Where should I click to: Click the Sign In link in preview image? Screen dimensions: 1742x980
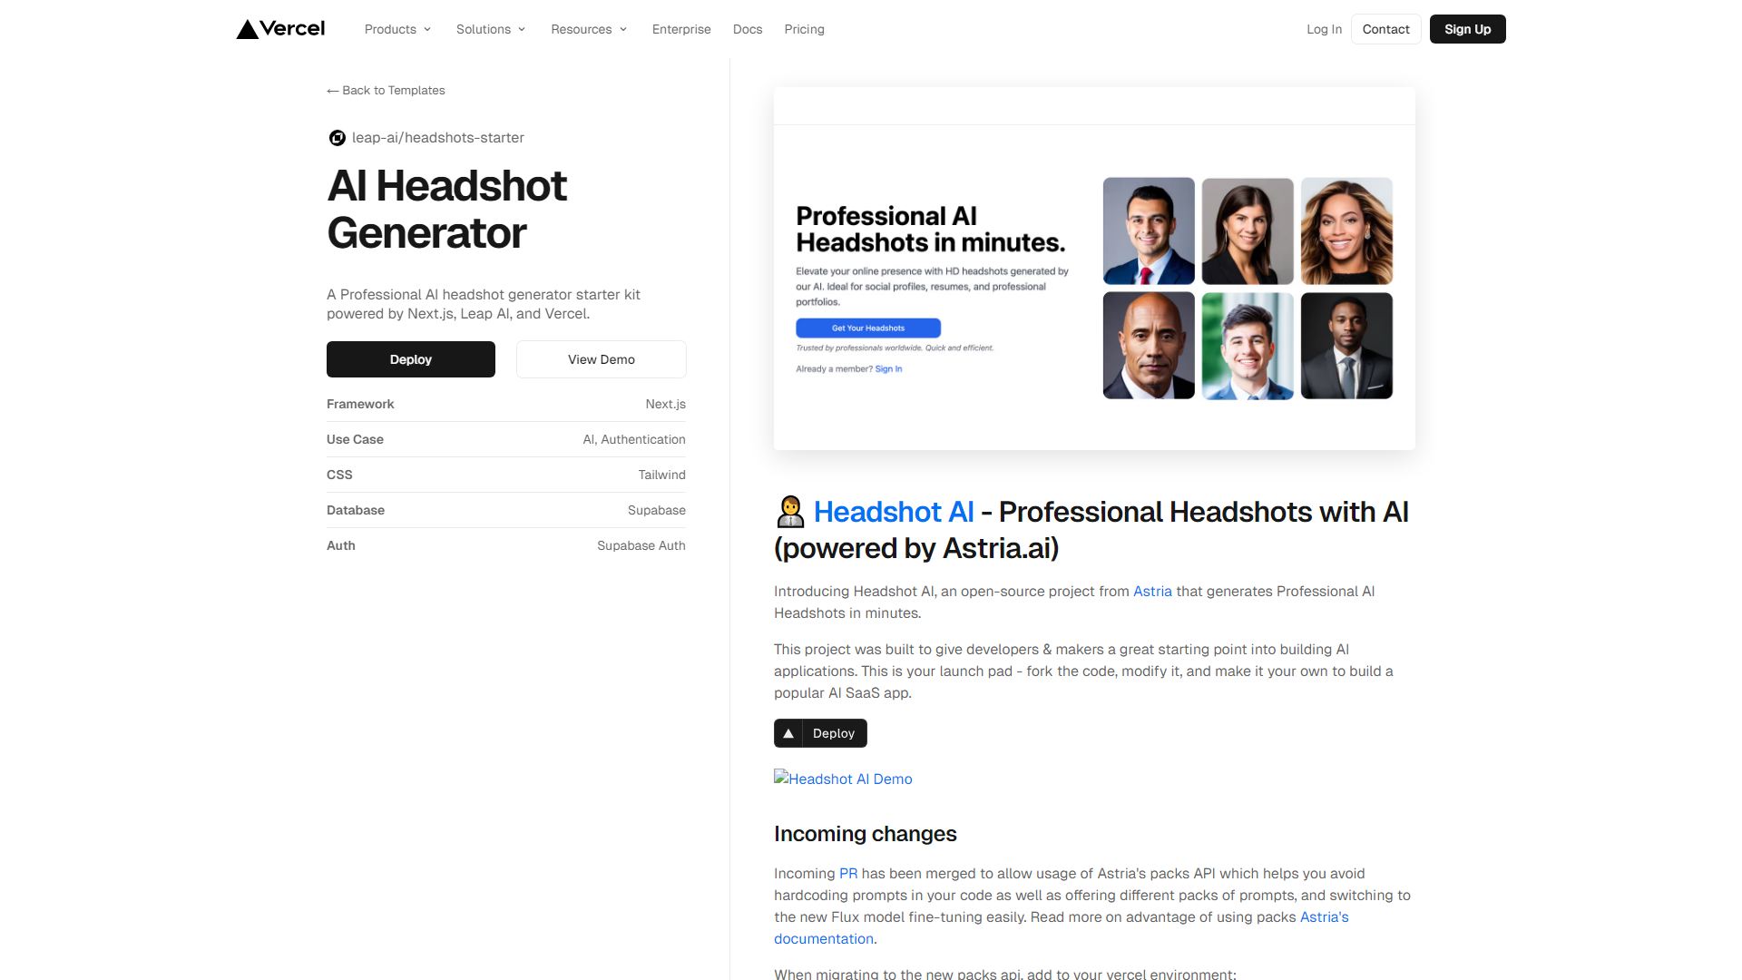888,369
